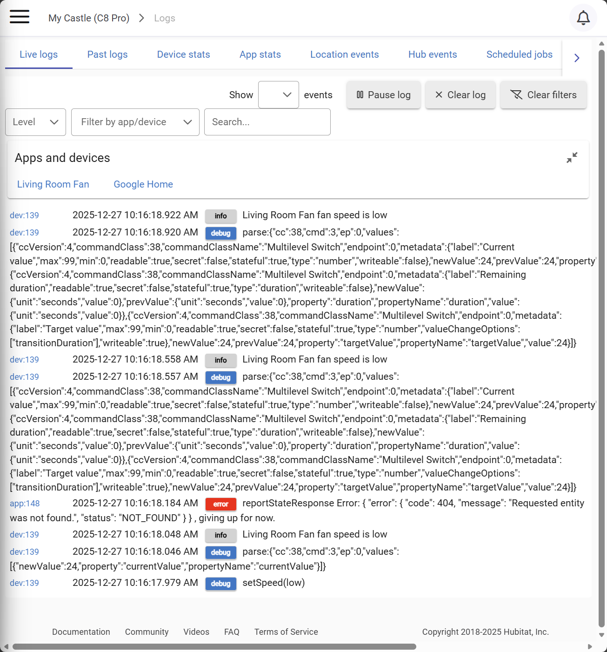This screenshot has height=652, width=607.
Task: Focus the log Search field
Action: click(267, 122)
